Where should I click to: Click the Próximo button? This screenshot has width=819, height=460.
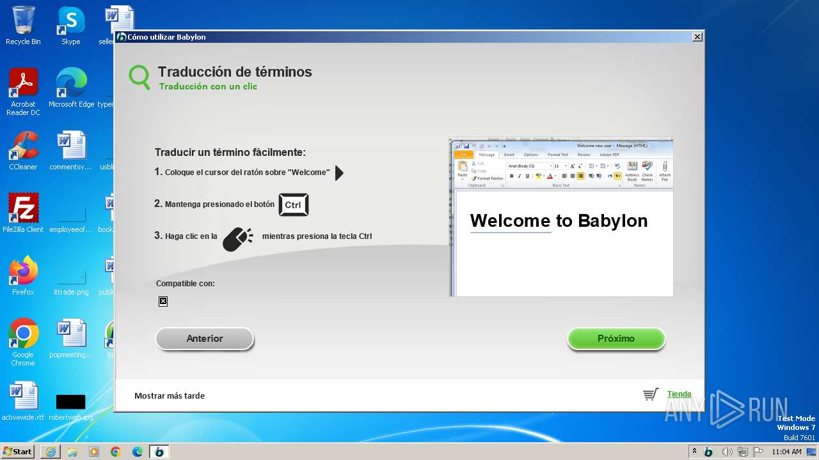point(616,339)
